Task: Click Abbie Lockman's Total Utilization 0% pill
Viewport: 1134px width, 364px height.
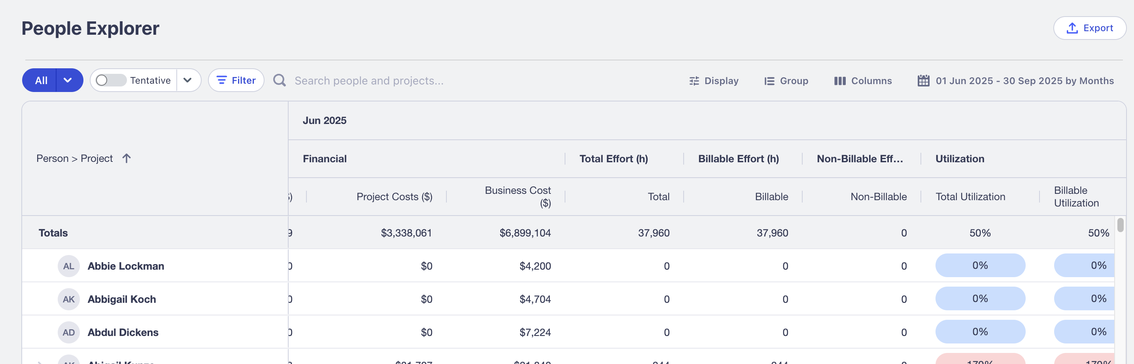Action: tap(980, 265)
